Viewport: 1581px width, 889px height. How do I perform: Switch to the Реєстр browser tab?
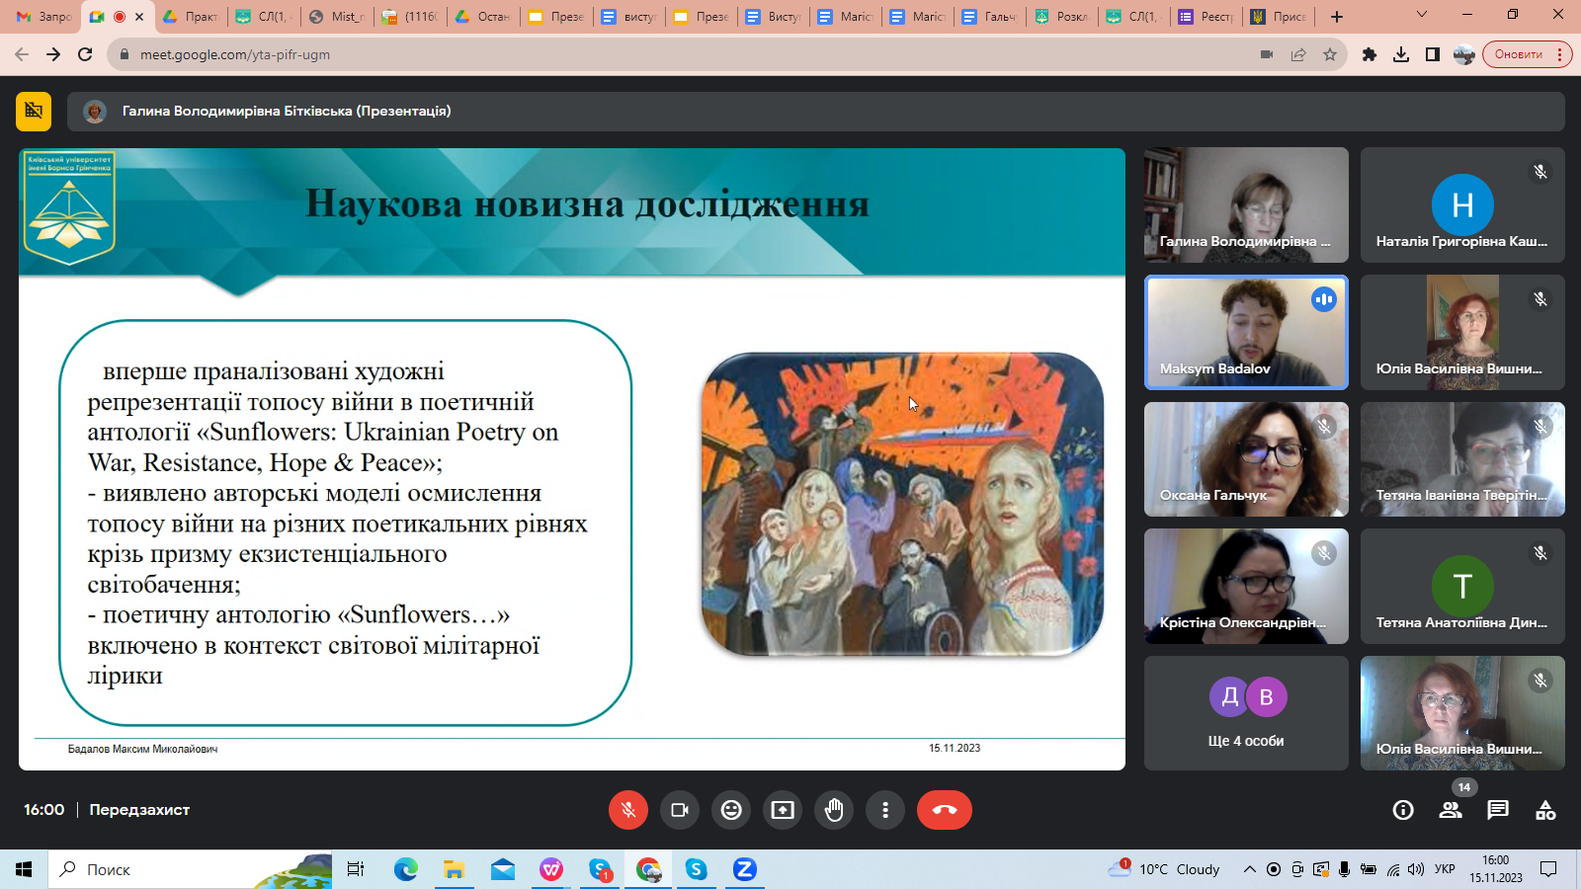pos(1206,17)
